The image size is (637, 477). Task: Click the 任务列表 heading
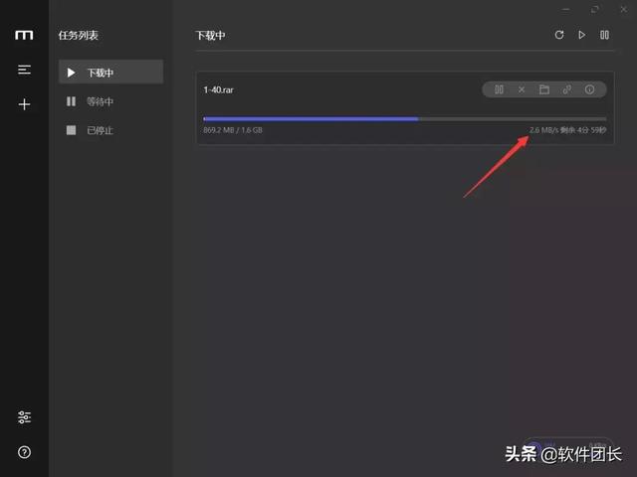coord(79,36)
